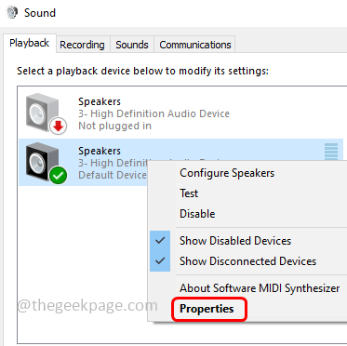This screenshot has width=347, height=346.
Task: Toggle Show Disabled Devices option
Action: tap(235, 241)
